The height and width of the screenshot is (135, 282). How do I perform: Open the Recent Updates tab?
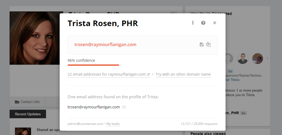pyautogui.click(x=28, y=114)
